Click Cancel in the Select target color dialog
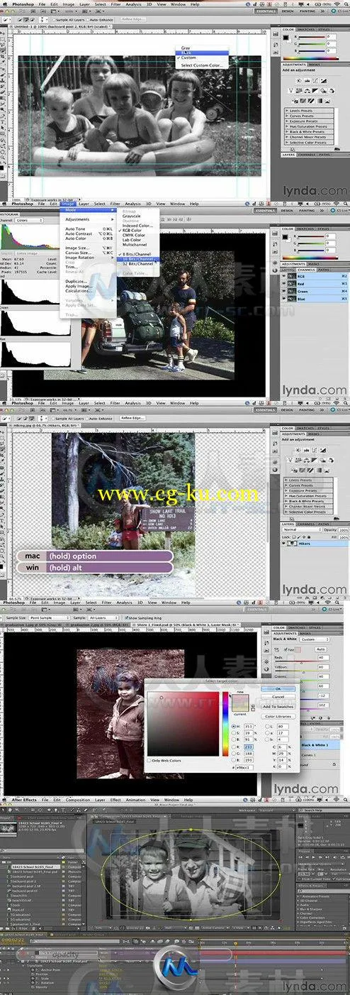The image size is (350, 995). 278,696
